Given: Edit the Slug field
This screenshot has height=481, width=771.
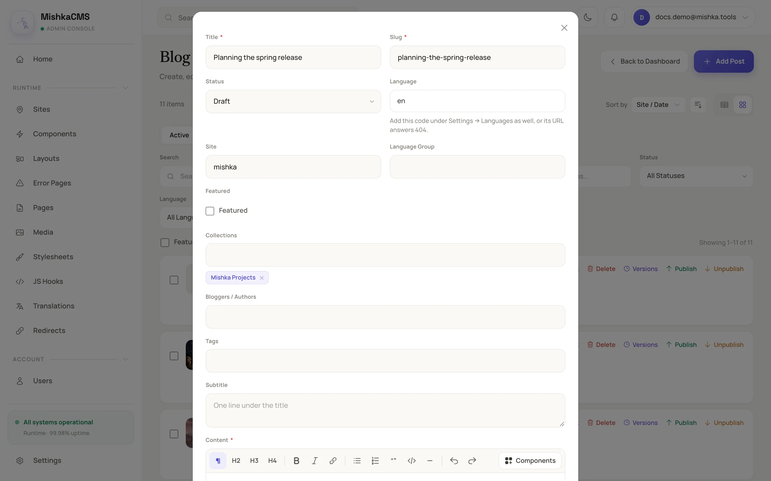Looking at the screenshot, I should coord(477,57).
